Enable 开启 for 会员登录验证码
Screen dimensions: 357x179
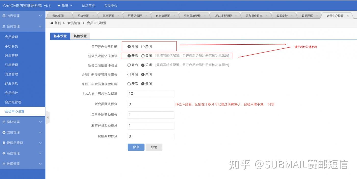pyautogui.click(x=129, y=84)
